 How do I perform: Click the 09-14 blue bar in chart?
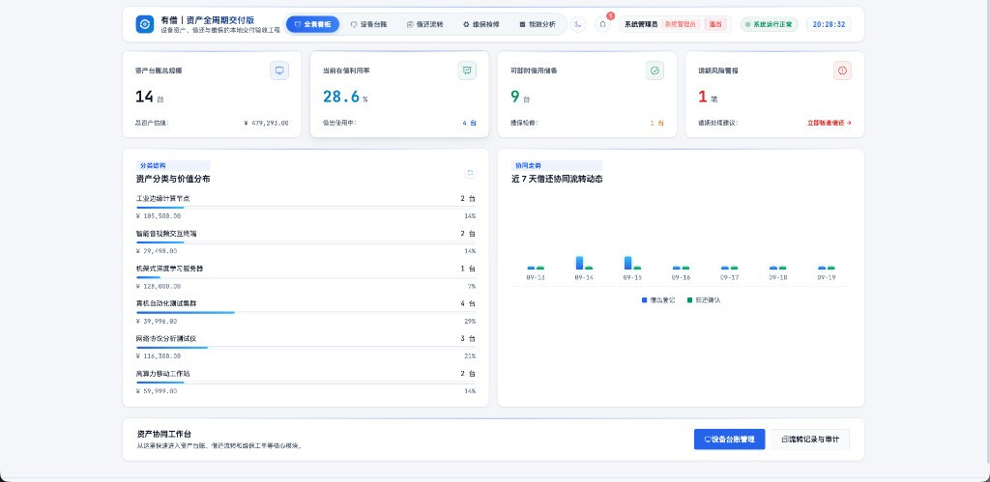(580, 263)
